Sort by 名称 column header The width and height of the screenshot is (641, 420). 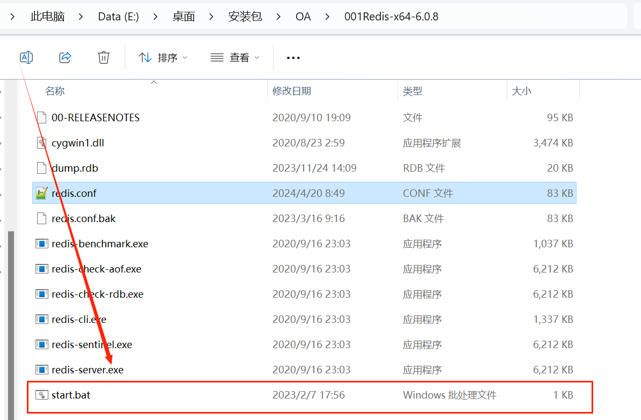pos(55,91)
